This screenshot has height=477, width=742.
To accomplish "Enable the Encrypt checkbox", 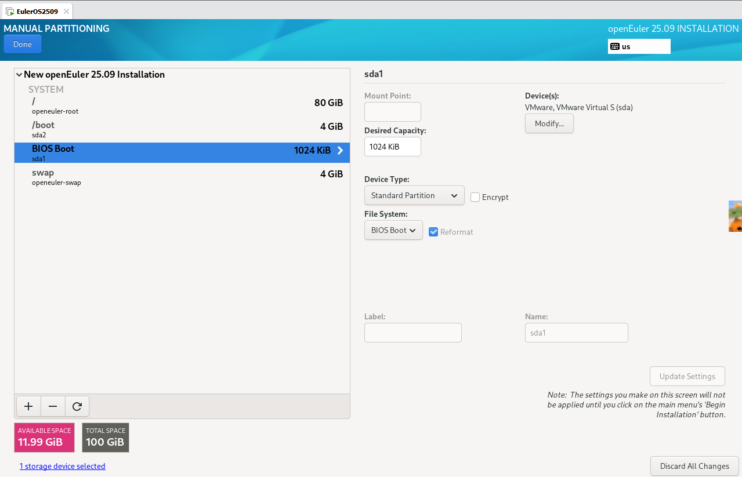I will click(x=475, y=197).
